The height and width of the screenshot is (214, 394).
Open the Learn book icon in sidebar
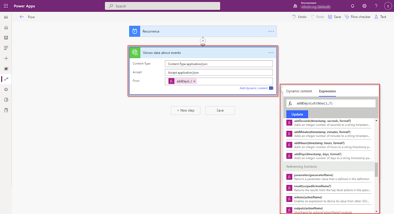[6, 38]
